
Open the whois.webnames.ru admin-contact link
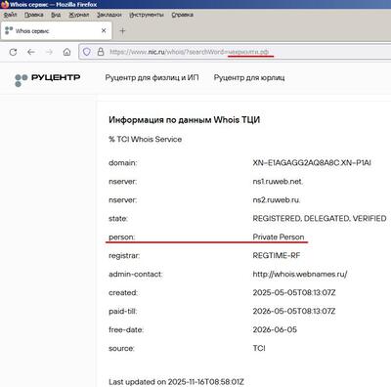(300, 274)
